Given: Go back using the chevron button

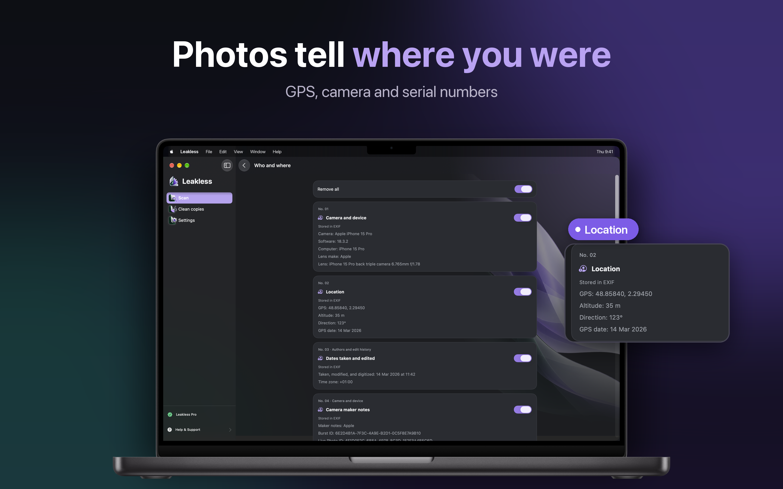Looking at the screenshot, I should [244, 165].
